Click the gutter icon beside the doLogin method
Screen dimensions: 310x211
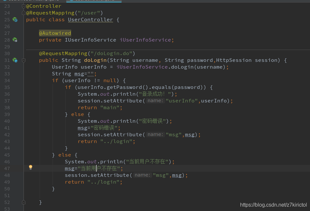(15, 60)
